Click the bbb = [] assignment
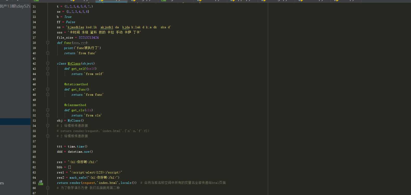 coord(64,167)
